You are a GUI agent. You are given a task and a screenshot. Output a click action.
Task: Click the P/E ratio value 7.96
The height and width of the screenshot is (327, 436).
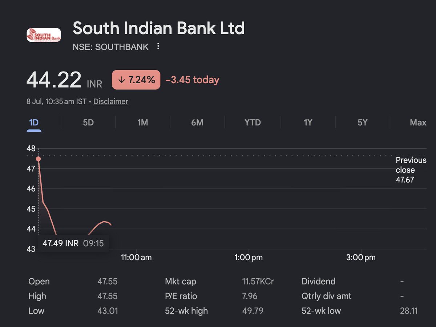(x=250, y=296)
